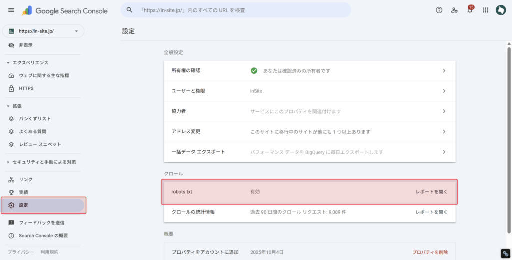Click the link icon in bottom-right corner
This screenshot has height=260, width=512.
click(x=506, y=254)
